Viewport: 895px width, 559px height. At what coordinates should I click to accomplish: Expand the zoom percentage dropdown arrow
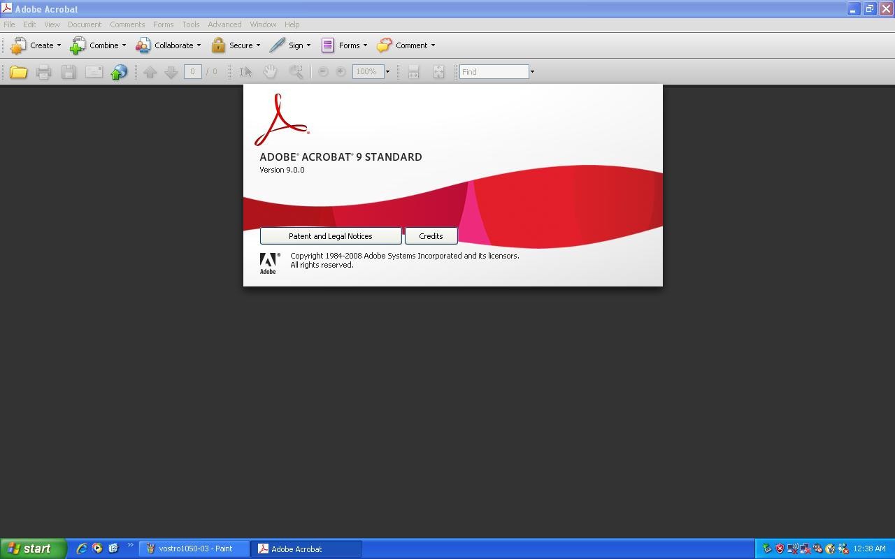387,72
